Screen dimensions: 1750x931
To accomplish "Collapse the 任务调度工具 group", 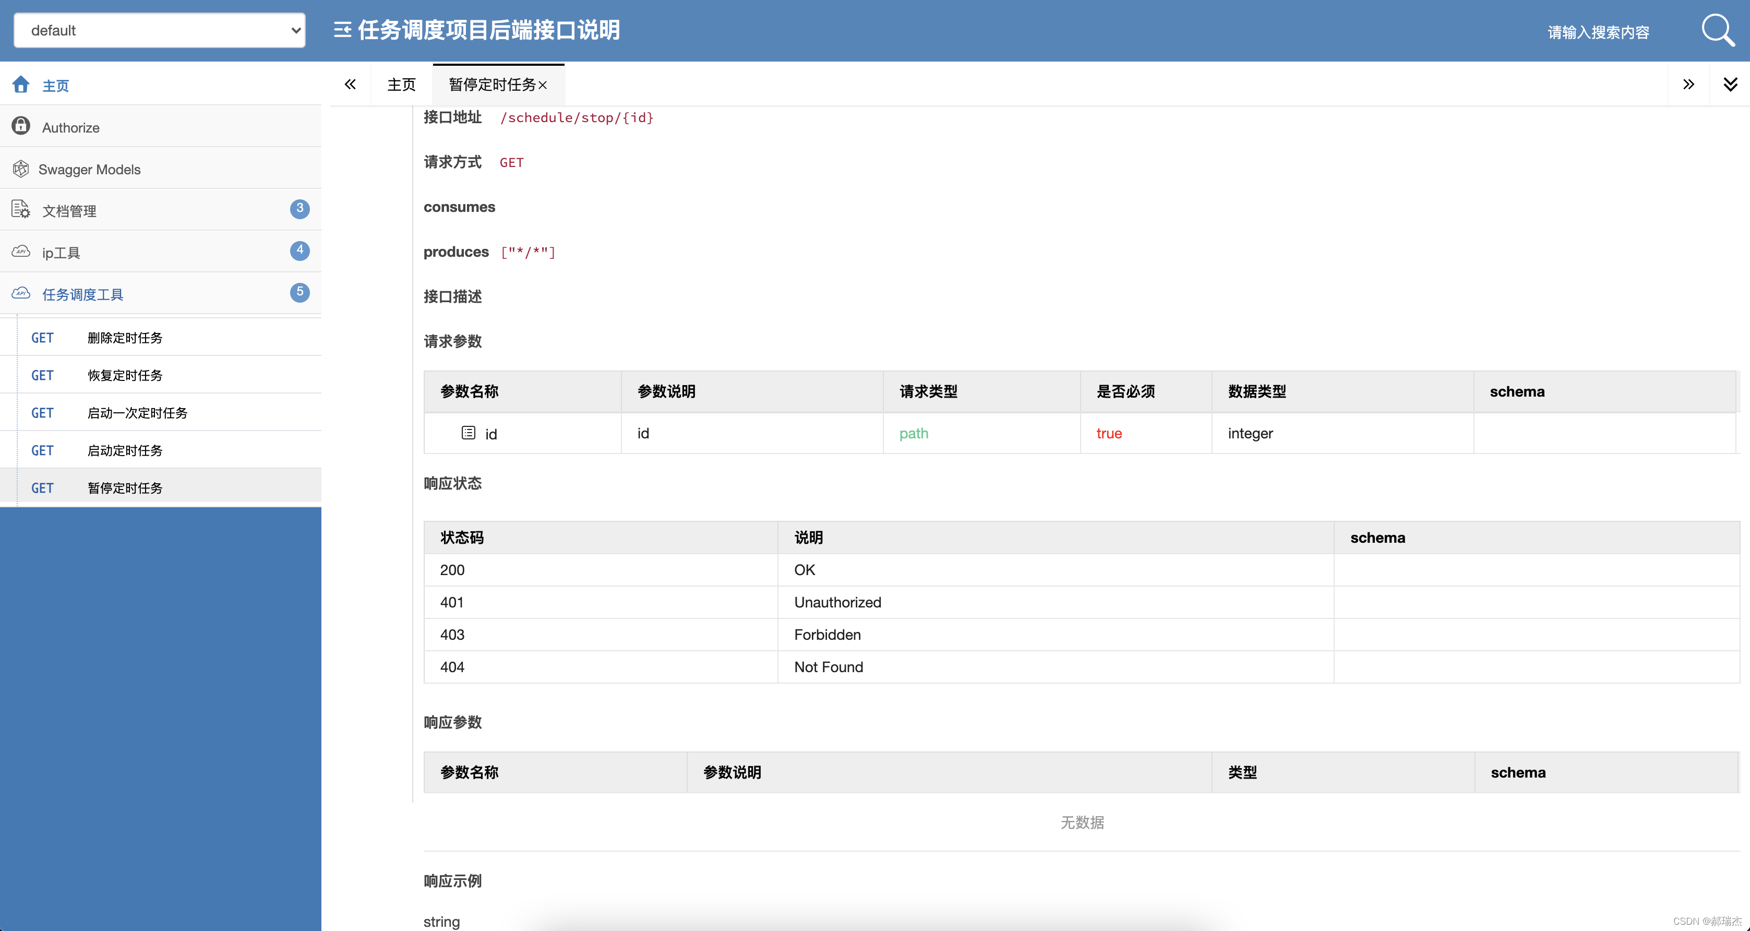I will click(83, 294).
